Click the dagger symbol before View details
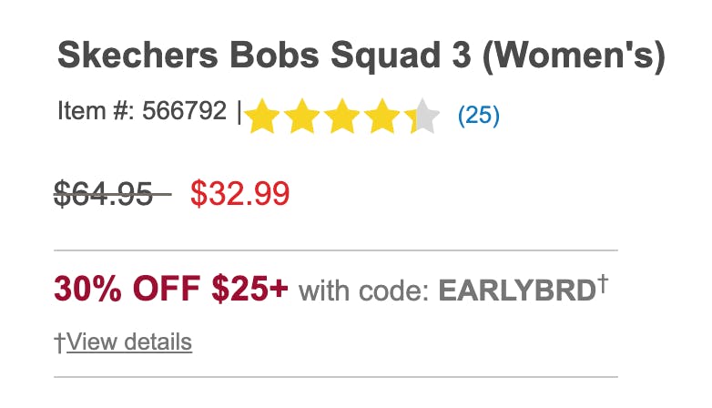The height and width of the screenshot is (408, 712). (x=60, y=343)
